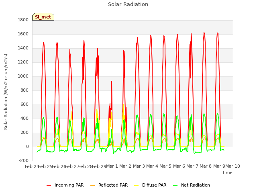This screenshot has width=257, height=193.
Task: Click the 800 y-axis tick label
Action: (x=24, y=90)
